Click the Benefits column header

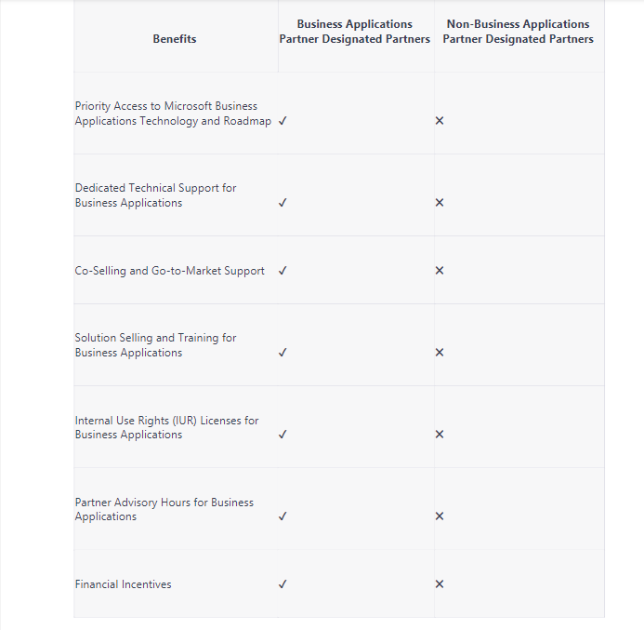(175, 39)
